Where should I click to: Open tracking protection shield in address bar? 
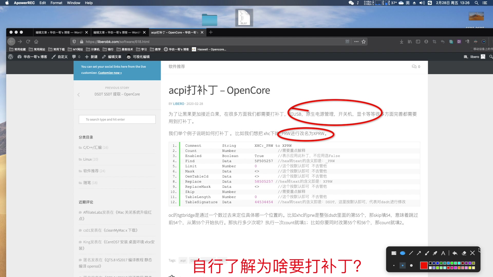pos(74,42)
